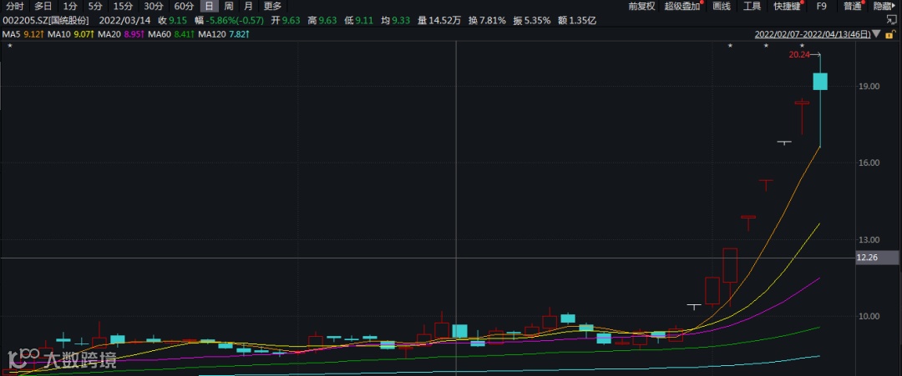Switch to the 分时 intraday view
This screenshot has width=902, height=376.
click(15, 7)
